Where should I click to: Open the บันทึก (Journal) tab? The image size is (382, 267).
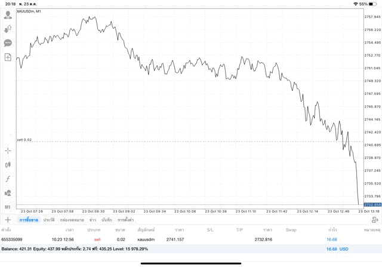coord(107,220)
